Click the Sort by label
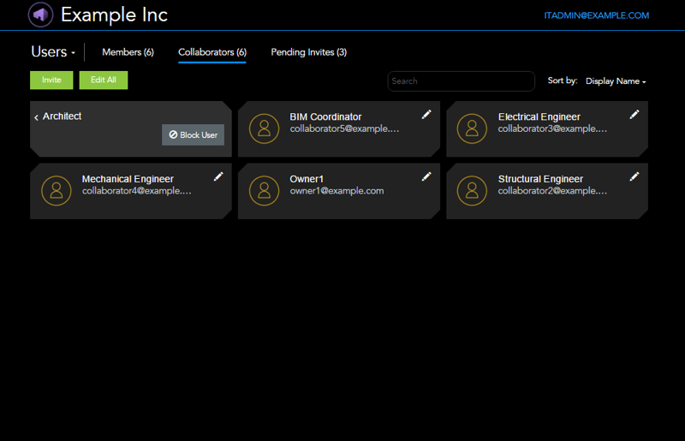Screen dimensions: 685x441 click(563, 80)
